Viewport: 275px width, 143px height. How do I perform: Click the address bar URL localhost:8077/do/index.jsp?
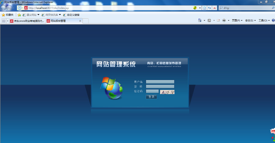(x=49, y=8)
